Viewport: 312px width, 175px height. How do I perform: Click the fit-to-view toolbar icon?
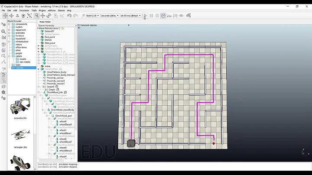click(x=29, y=16)
